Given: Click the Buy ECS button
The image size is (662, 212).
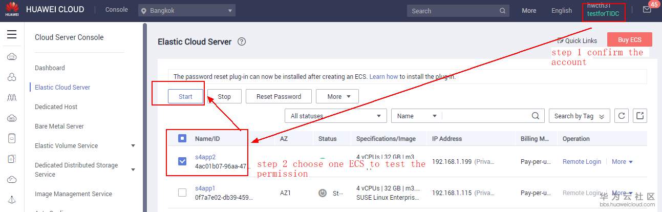Looking at the screenshot, I should 629,40.
